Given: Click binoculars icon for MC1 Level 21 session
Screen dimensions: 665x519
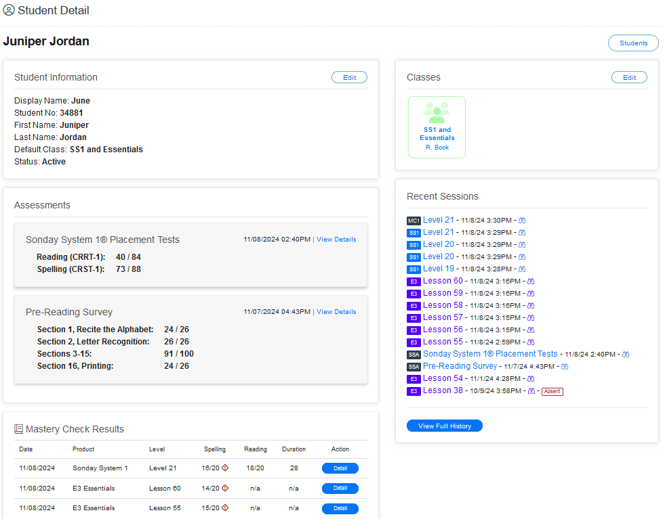Looking at the screenshot, I should coord(522,221).
